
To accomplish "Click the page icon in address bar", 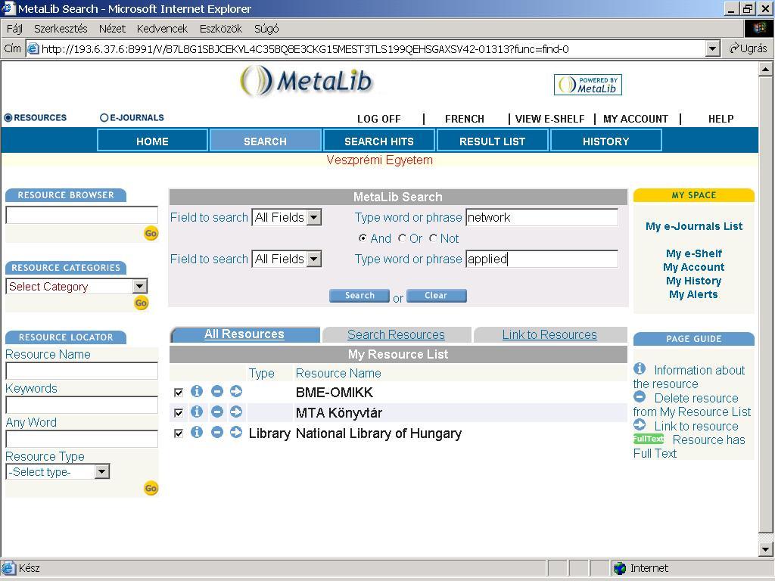I will (x=33, y=49).
